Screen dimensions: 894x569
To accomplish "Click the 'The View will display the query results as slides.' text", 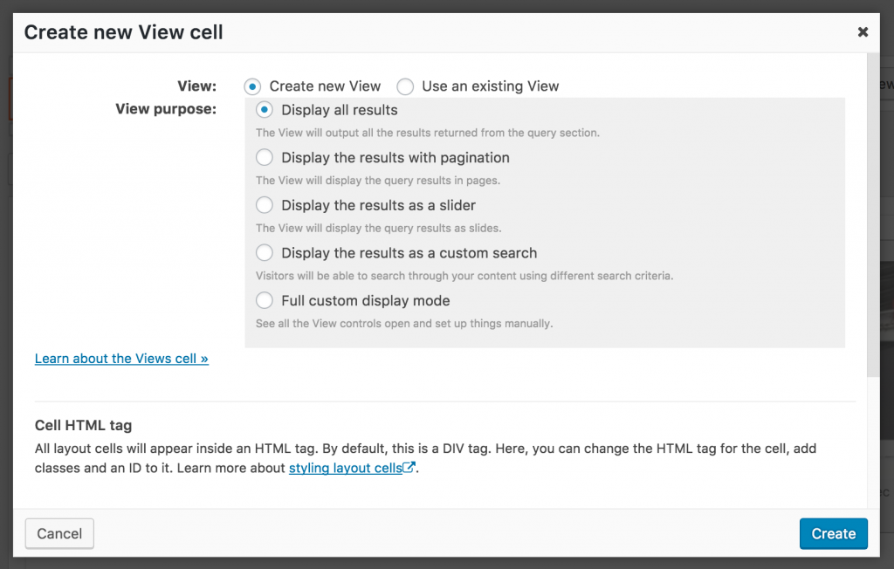I will pos(379,228).
